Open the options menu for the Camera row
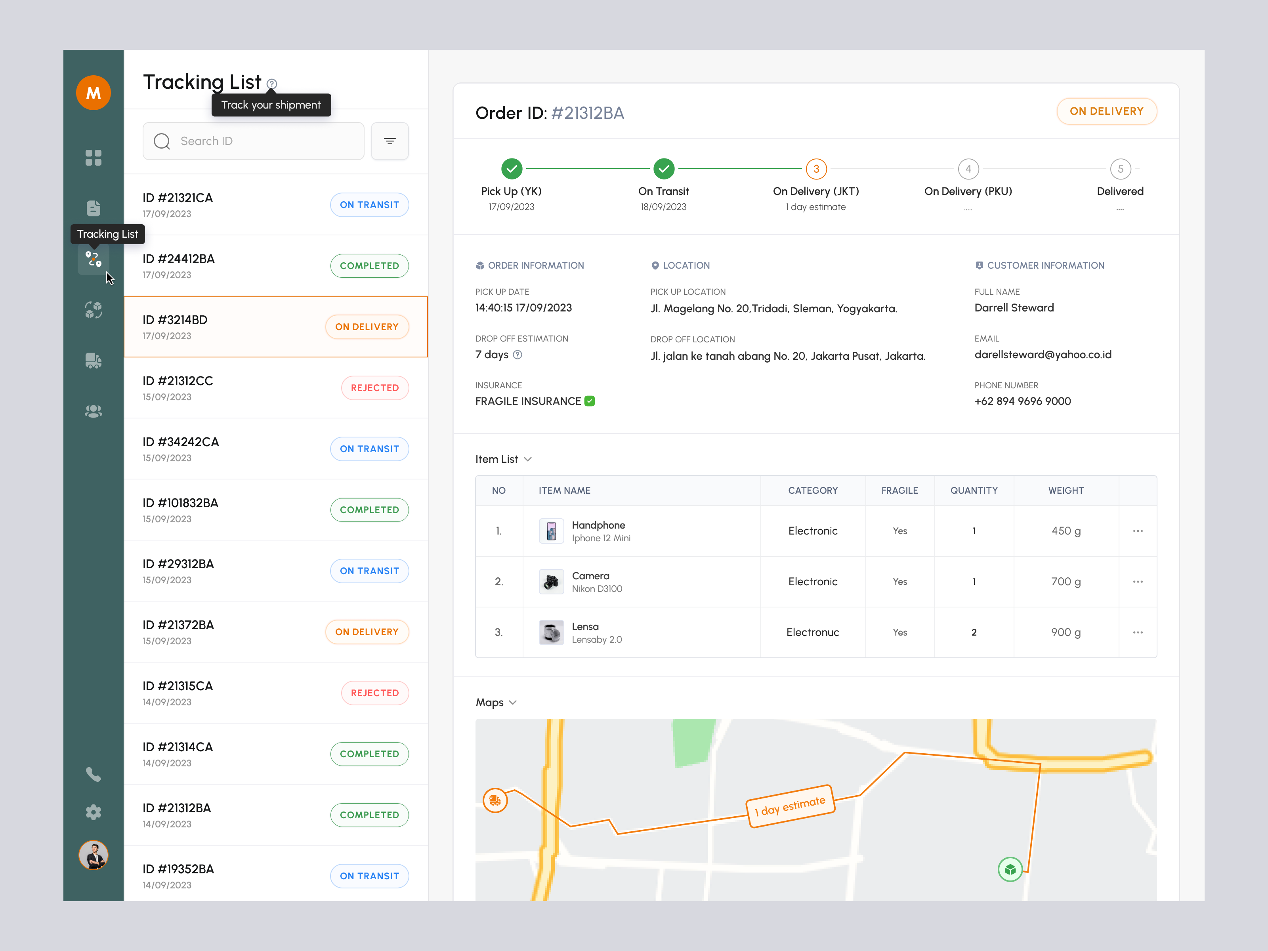 click(1138, 581)
